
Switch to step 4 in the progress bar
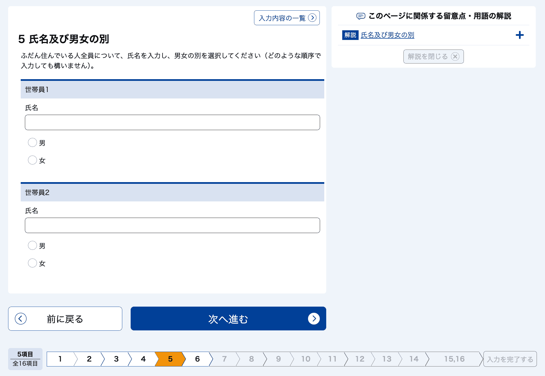143,359
